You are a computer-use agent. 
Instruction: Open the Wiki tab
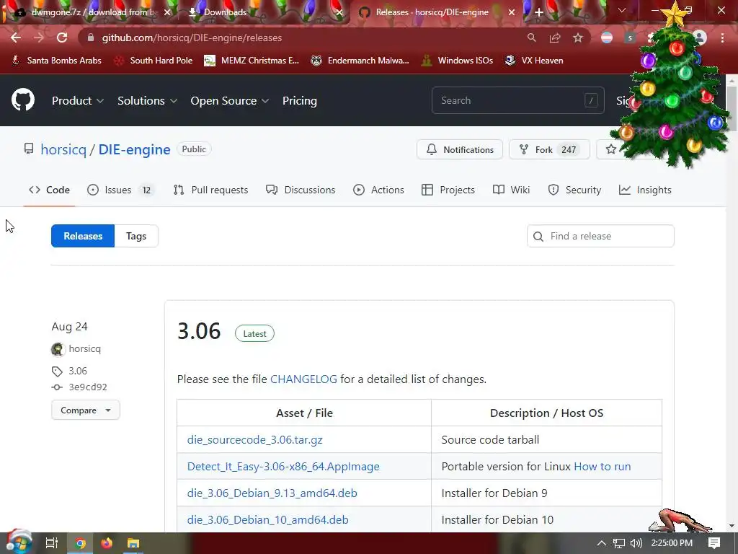[x=511, y=190]
